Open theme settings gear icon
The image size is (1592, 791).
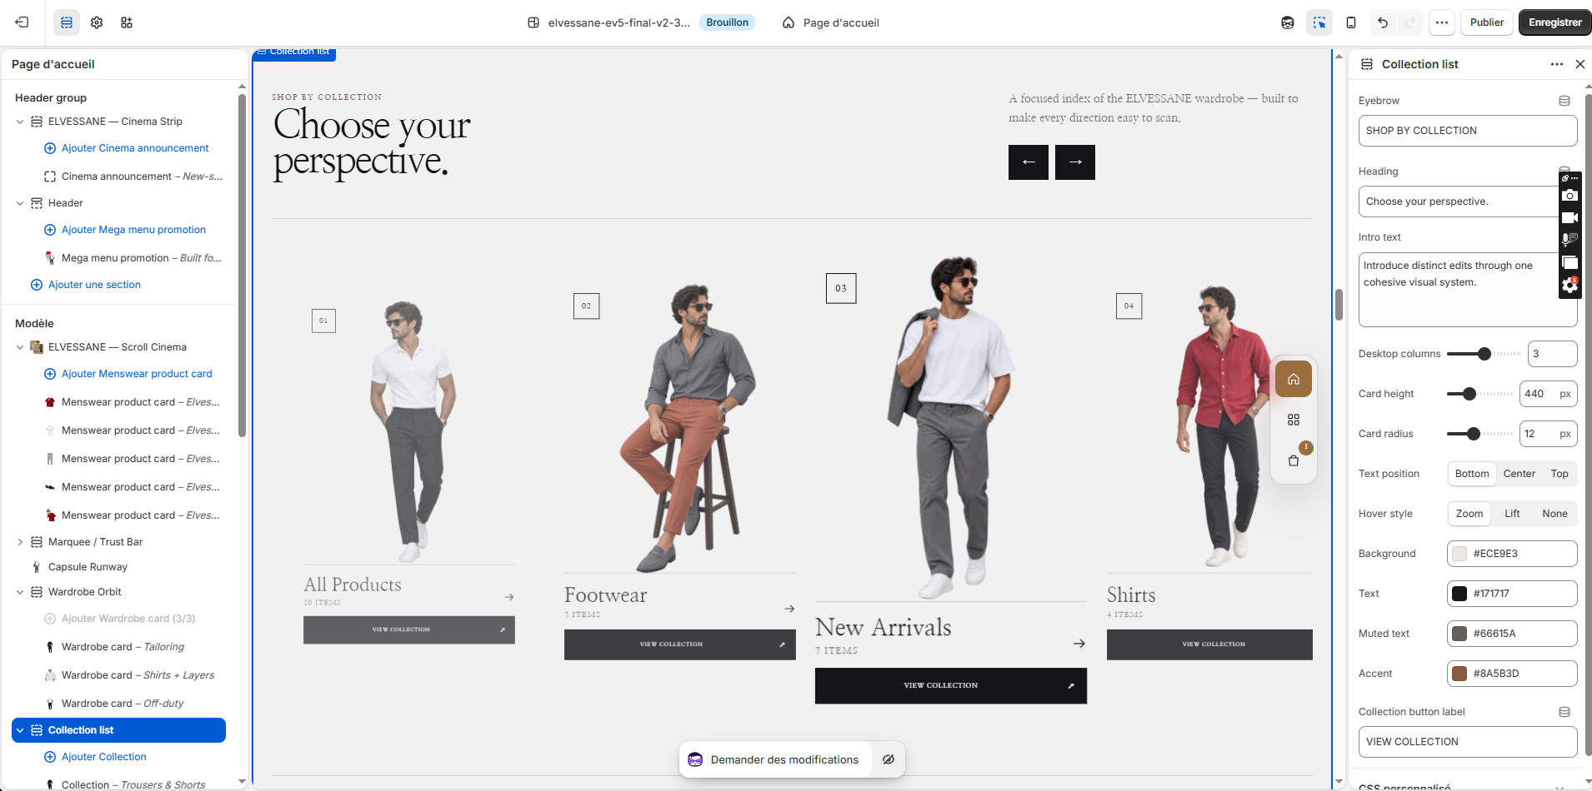[x=97, y=22]
